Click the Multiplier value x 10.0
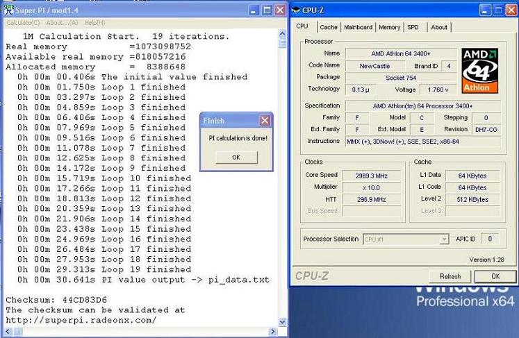The width and height of the screenshot is (519, 338). [x=372, y=187]
